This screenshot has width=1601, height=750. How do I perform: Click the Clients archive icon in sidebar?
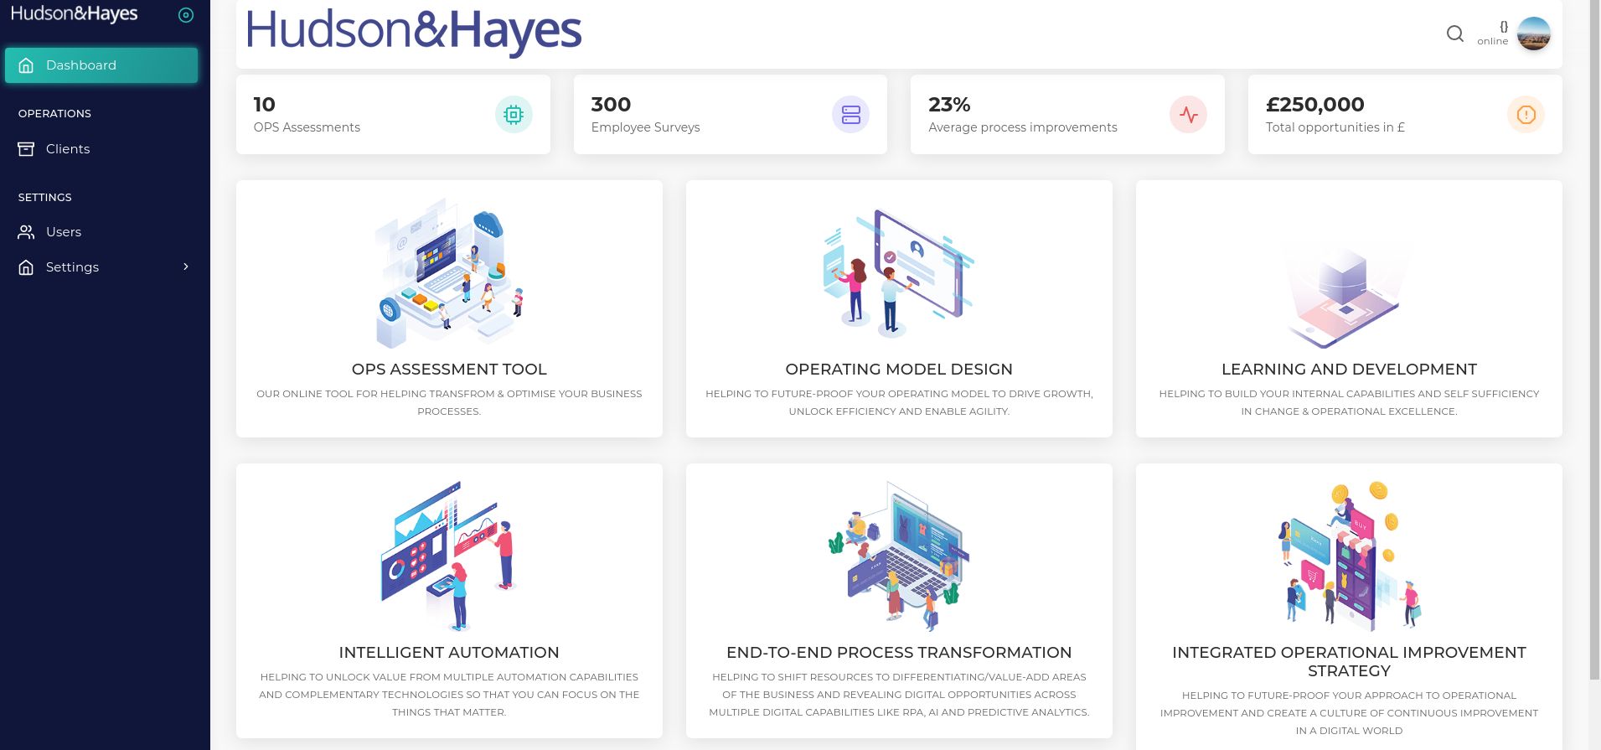[x=26, y=148]
